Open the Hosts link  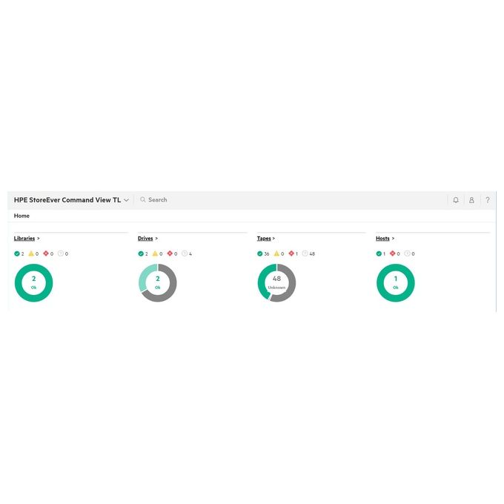pyautogui.click(x=382, y=238)
